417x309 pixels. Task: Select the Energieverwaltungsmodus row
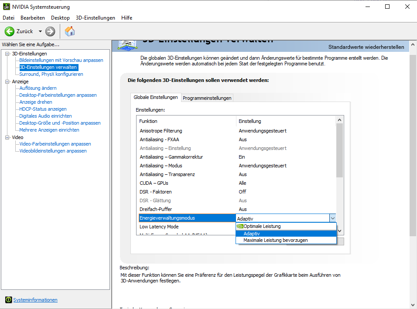pos(187,218)
